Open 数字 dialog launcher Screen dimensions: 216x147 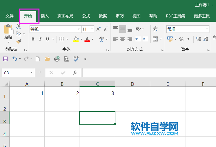pyautogui.click(x=208, y=50)
